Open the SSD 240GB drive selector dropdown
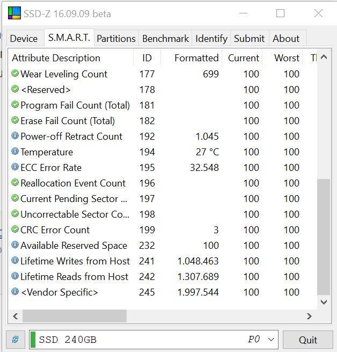Screen dimensions: 337x352 point(271,340)
